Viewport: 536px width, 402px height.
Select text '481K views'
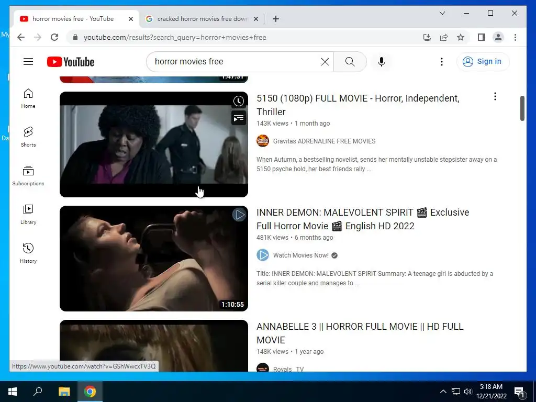272,238
